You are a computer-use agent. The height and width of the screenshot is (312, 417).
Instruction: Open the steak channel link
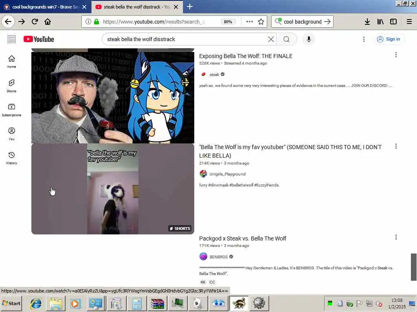(x=214, y=75)
